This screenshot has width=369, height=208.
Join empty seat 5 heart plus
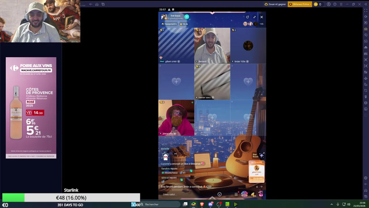click(248, 82)
